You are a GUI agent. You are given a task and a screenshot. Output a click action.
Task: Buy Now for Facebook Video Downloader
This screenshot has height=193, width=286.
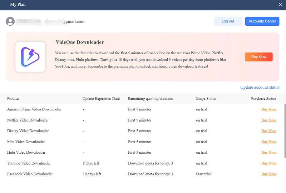coord(268,174)
